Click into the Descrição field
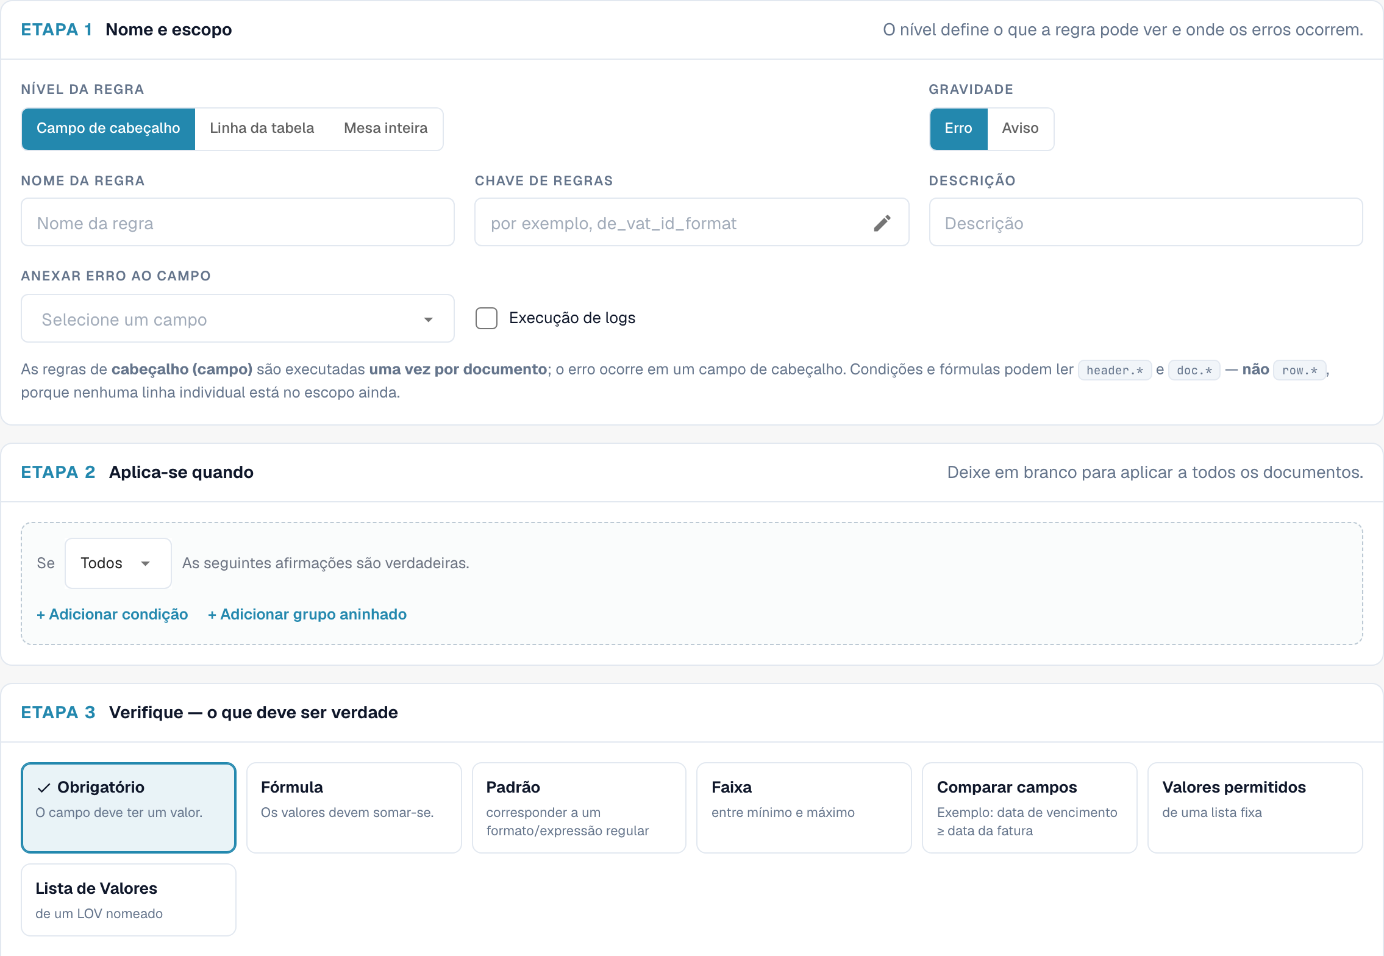Screen dimensions: 1384x956 click(1146, 223)
